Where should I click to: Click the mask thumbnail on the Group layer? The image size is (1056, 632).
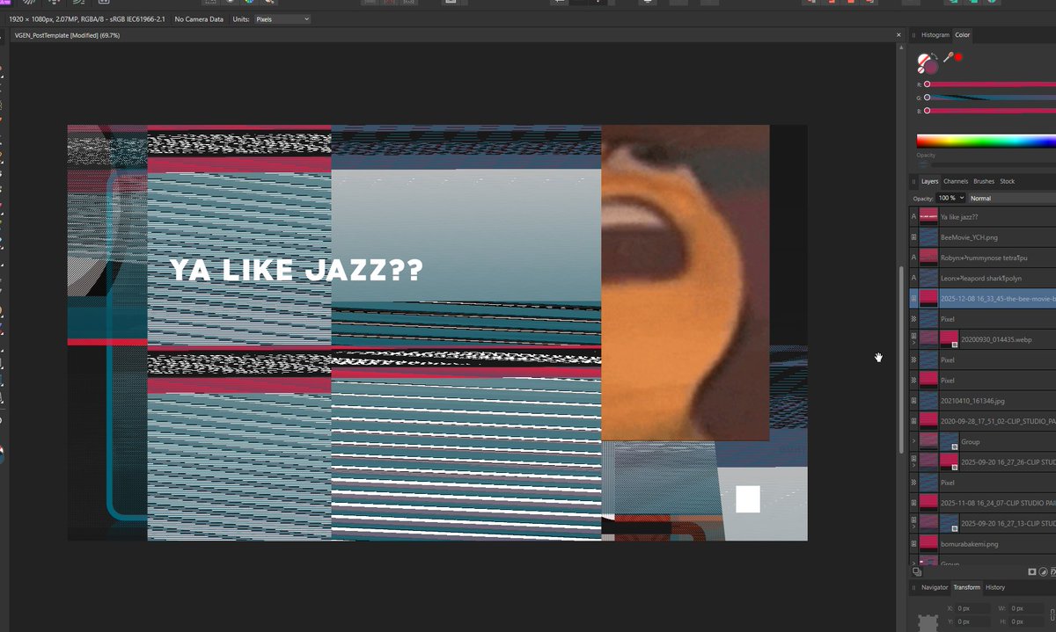coord(949,441)
